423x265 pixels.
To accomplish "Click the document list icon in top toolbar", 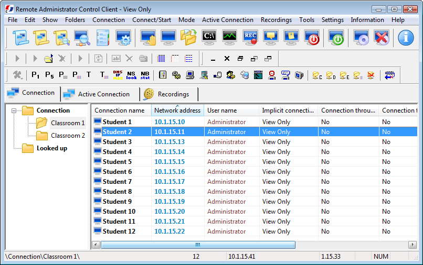I will (103, 37).
